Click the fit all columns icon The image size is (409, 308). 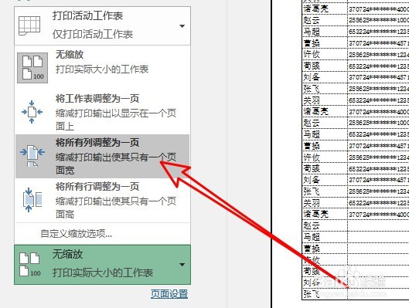click(32, 156)
